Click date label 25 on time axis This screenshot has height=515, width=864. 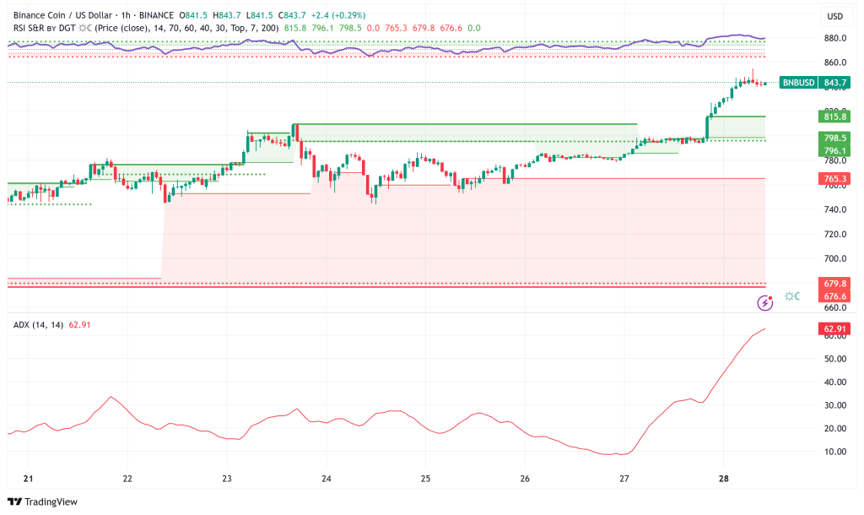click(x=425, y=479)
